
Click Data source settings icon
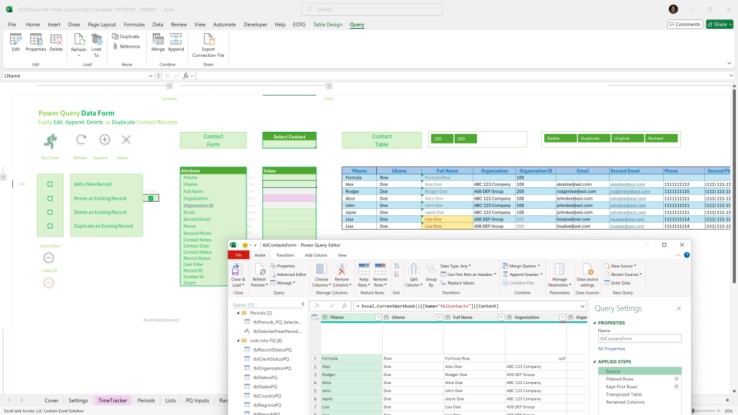[x=587, y=275]
